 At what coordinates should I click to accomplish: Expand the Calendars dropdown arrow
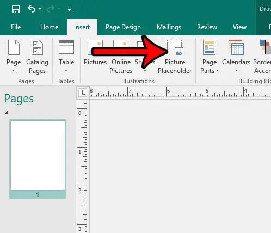click(236, 71)
